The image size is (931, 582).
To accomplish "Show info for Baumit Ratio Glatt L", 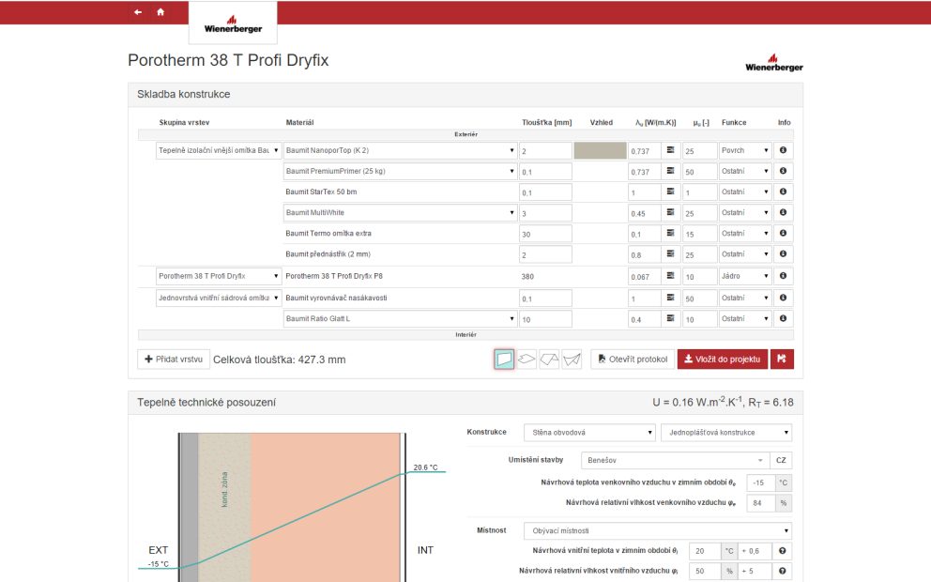I will pos(783,319).
